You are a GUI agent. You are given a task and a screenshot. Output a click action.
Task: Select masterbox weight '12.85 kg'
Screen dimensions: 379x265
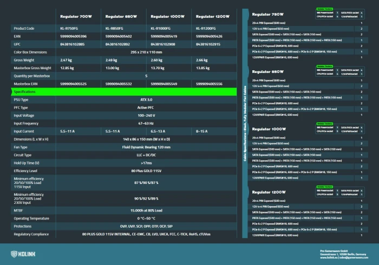click(67, 68)
